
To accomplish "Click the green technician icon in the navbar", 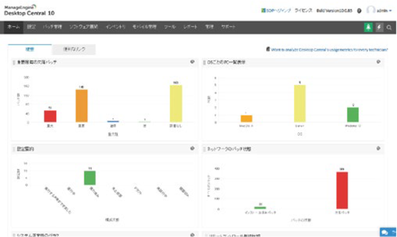I will [x=369, y=27].
